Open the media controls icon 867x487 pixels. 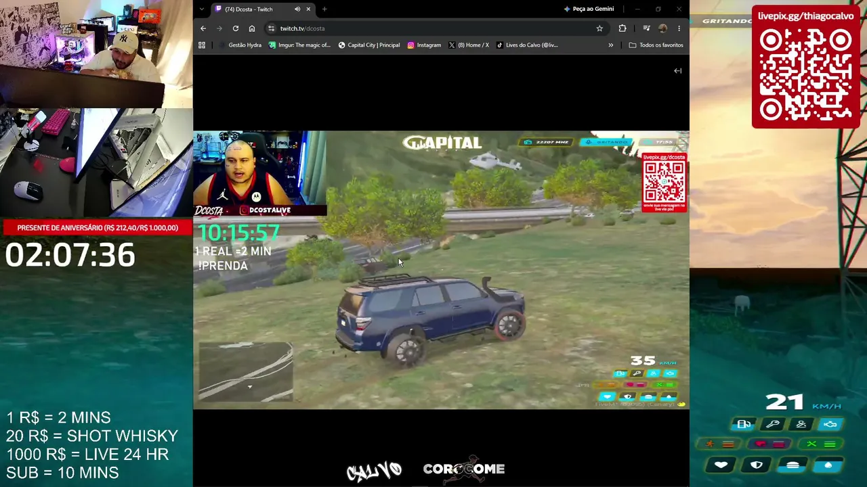click(x=646, y=28)
